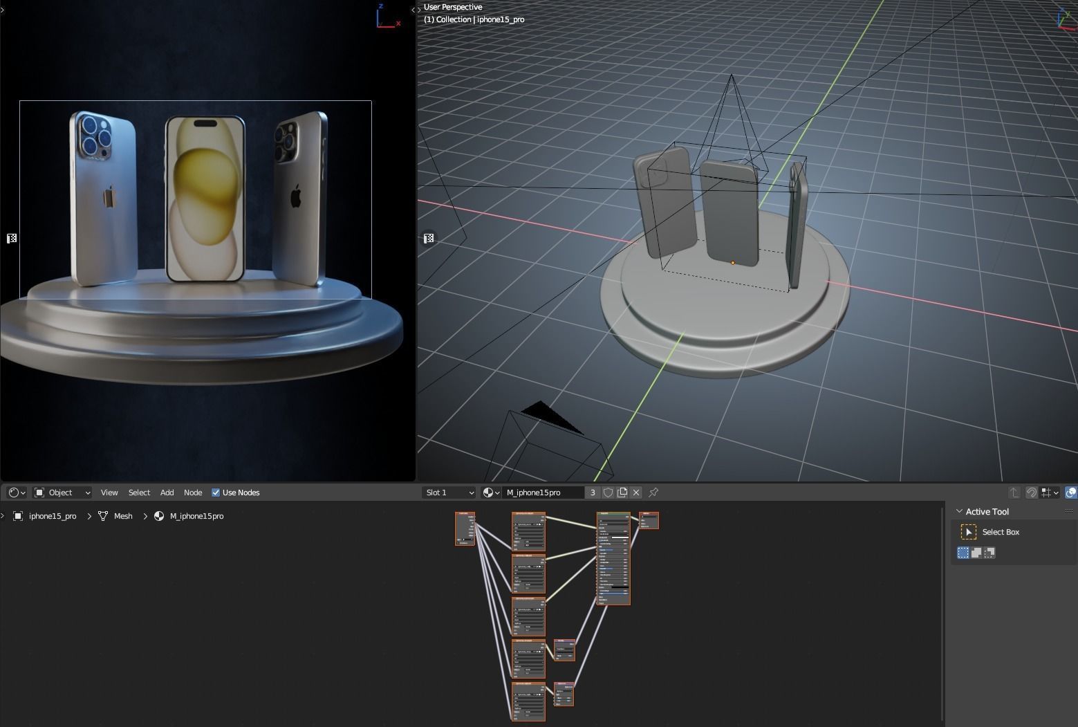
Task: Toggle the node editor overlays button
Action: (x=1070, y=493)
